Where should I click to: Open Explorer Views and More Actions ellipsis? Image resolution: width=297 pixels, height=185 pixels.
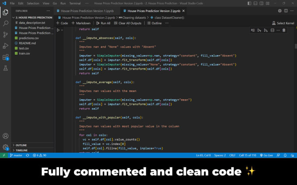coord(48,11)
